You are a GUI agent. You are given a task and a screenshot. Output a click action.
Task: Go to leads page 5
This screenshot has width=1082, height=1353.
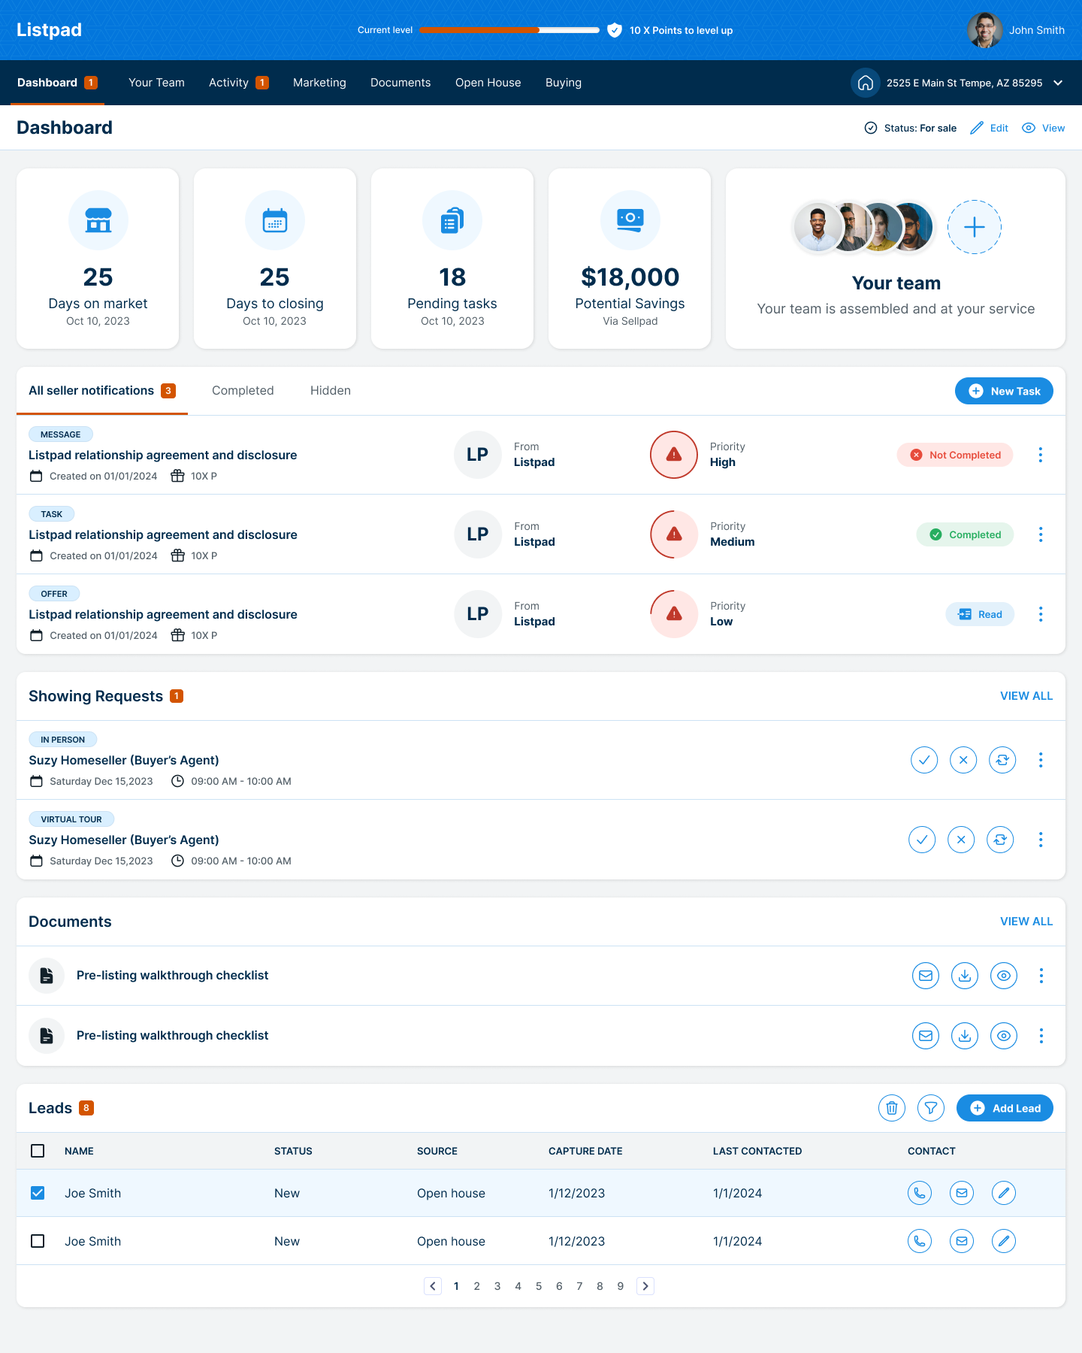click(539, 1286)
